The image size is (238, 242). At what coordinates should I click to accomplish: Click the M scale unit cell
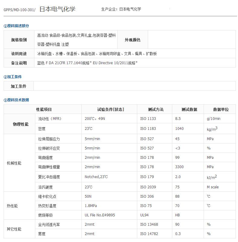pyautogui.click(x=220, y=187)
